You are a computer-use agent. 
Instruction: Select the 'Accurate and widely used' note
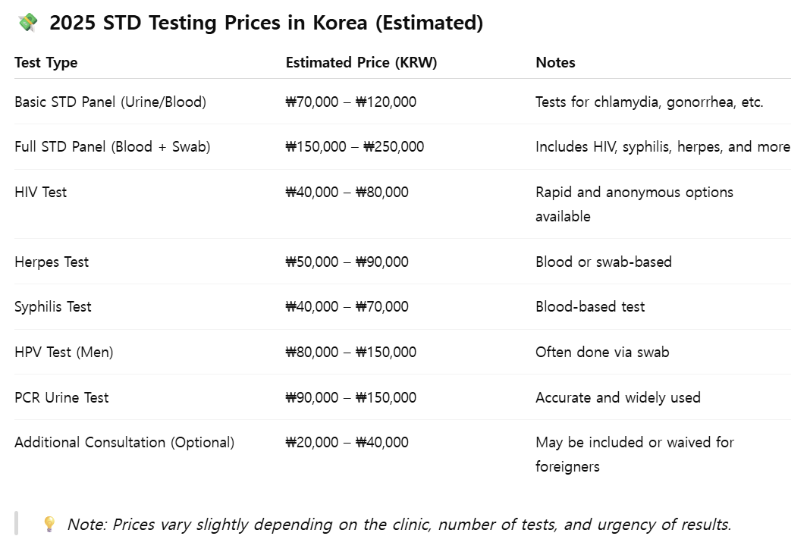[x=618, y=397]
